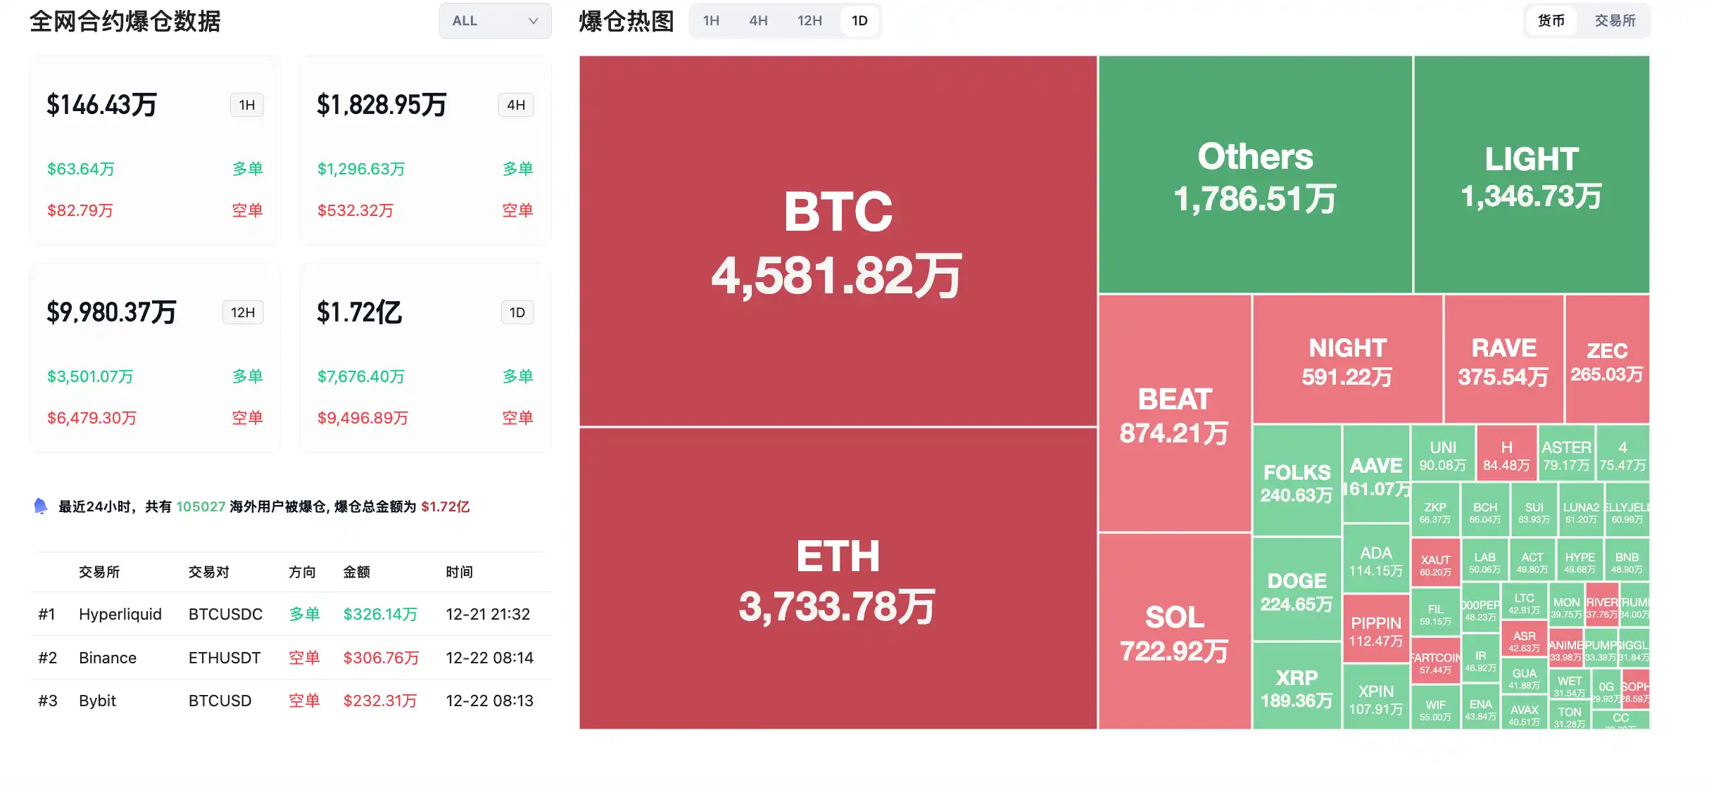Toggle heatmap grouping to 交易所
Viewport: 1709px width, 785px height.
[1615, 20]
